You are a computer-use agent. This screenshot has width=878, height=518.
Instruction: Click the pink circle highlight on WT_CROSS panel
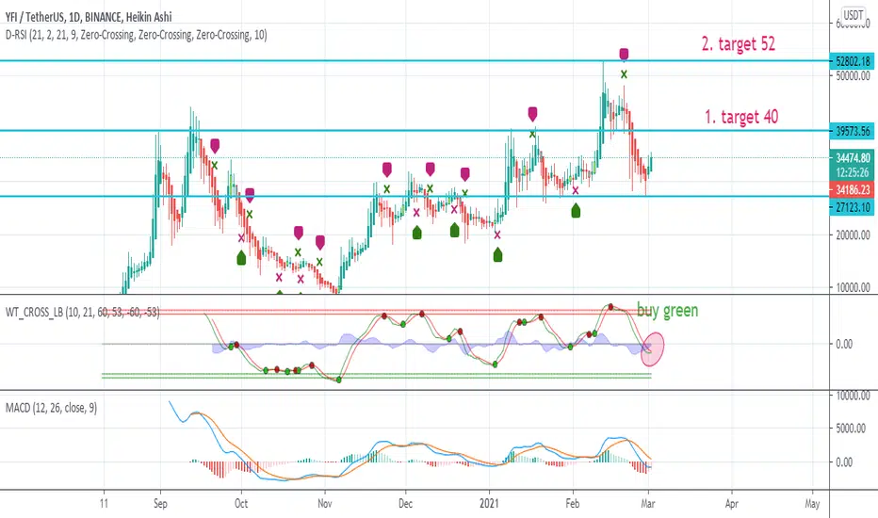[x=652, y=348]
